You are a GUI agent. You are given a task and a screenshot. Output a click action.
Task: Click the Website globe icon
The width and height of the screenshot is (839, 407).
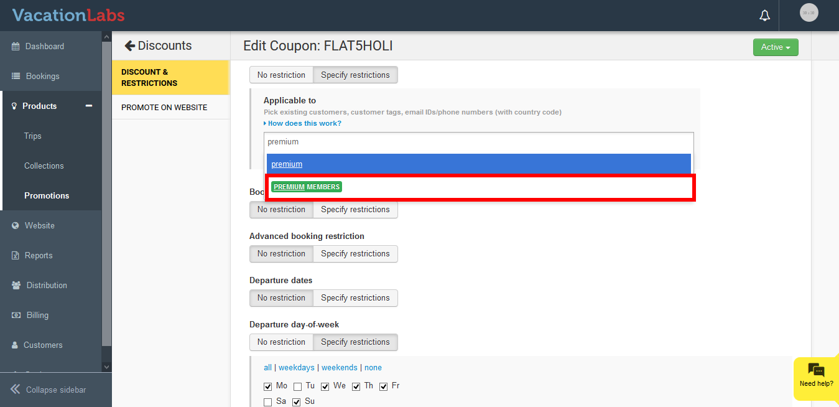16,226
